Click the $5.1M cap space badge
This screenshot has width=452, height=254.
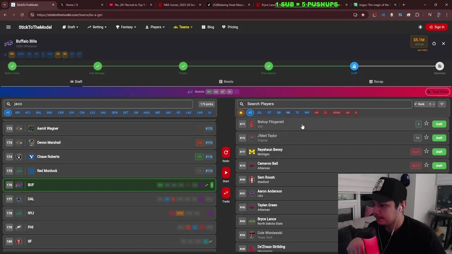(x=419, y=42)
